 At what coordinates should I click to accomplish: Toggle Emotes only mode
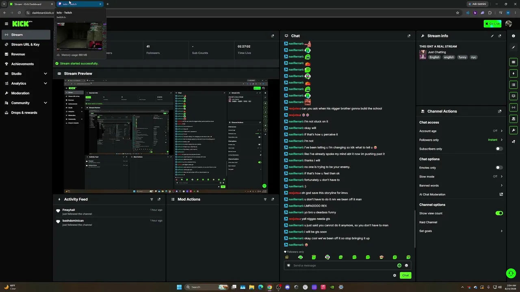(x=499, y=167)
